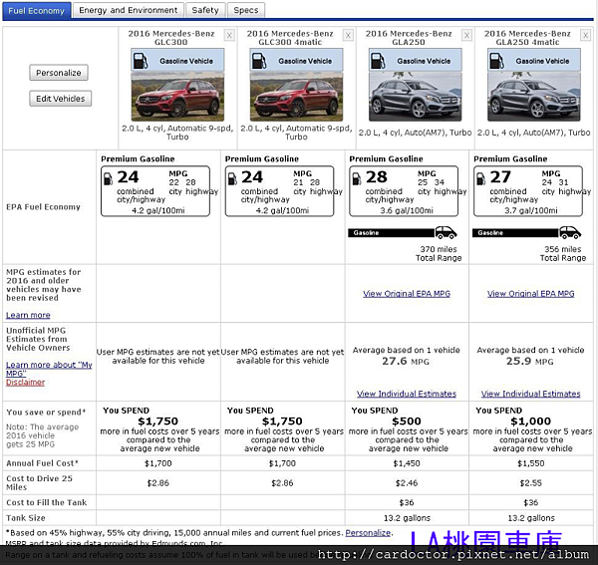Remove the GLC300 vehicle with X
598x565 pixels.
click(229, 36)
